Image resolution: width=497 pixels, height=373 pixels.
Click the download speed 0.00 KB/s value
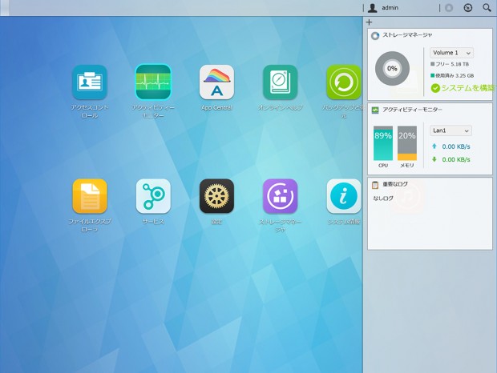456,159
